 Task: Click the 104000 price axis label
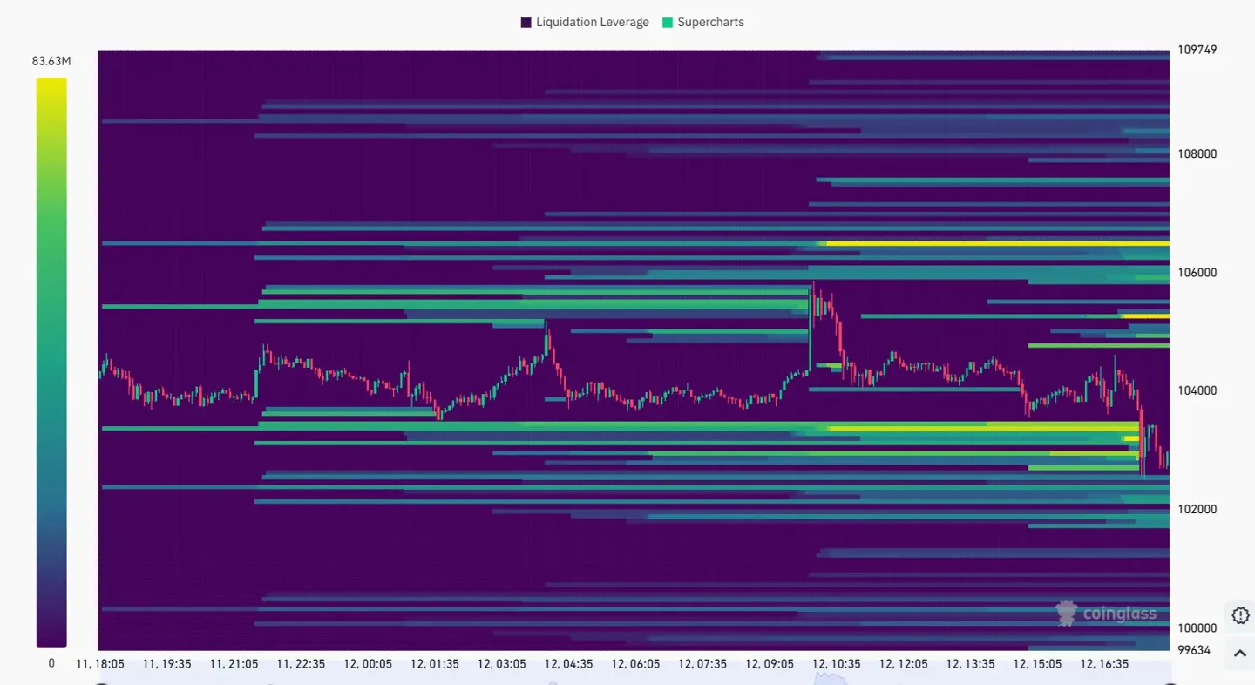coord(1197,391)
